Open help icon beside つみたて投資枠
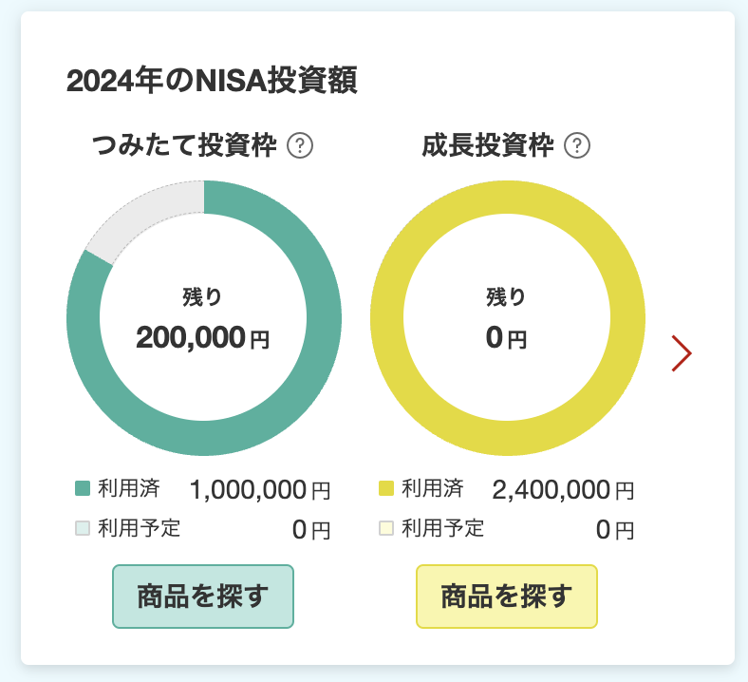This screenshot has height=682, width=748. [300, 145]
